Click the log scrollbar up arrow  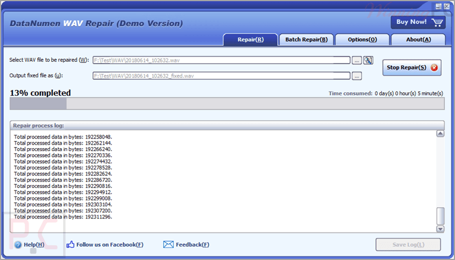coord(440,134)
